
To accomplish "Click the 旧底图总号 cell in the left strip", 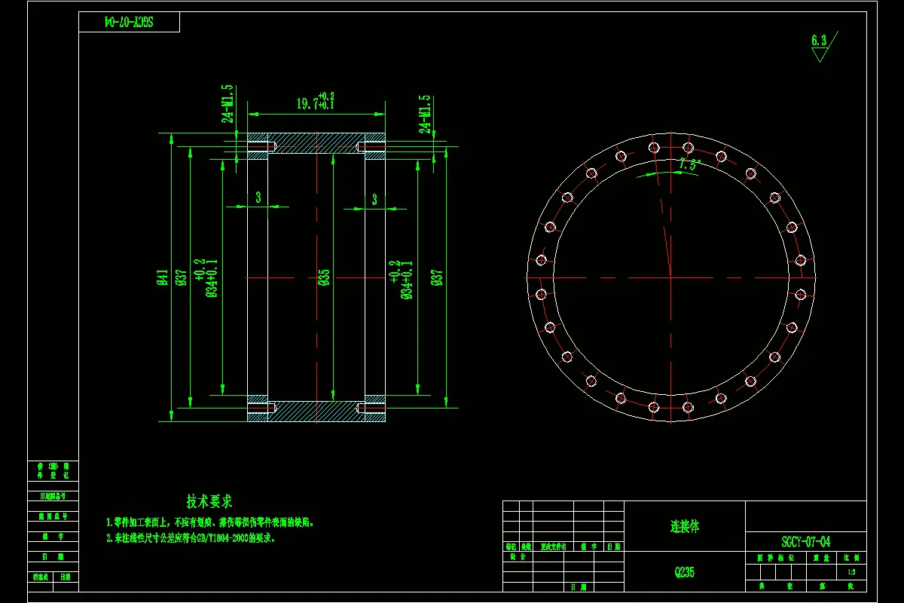I will [53, 496].
